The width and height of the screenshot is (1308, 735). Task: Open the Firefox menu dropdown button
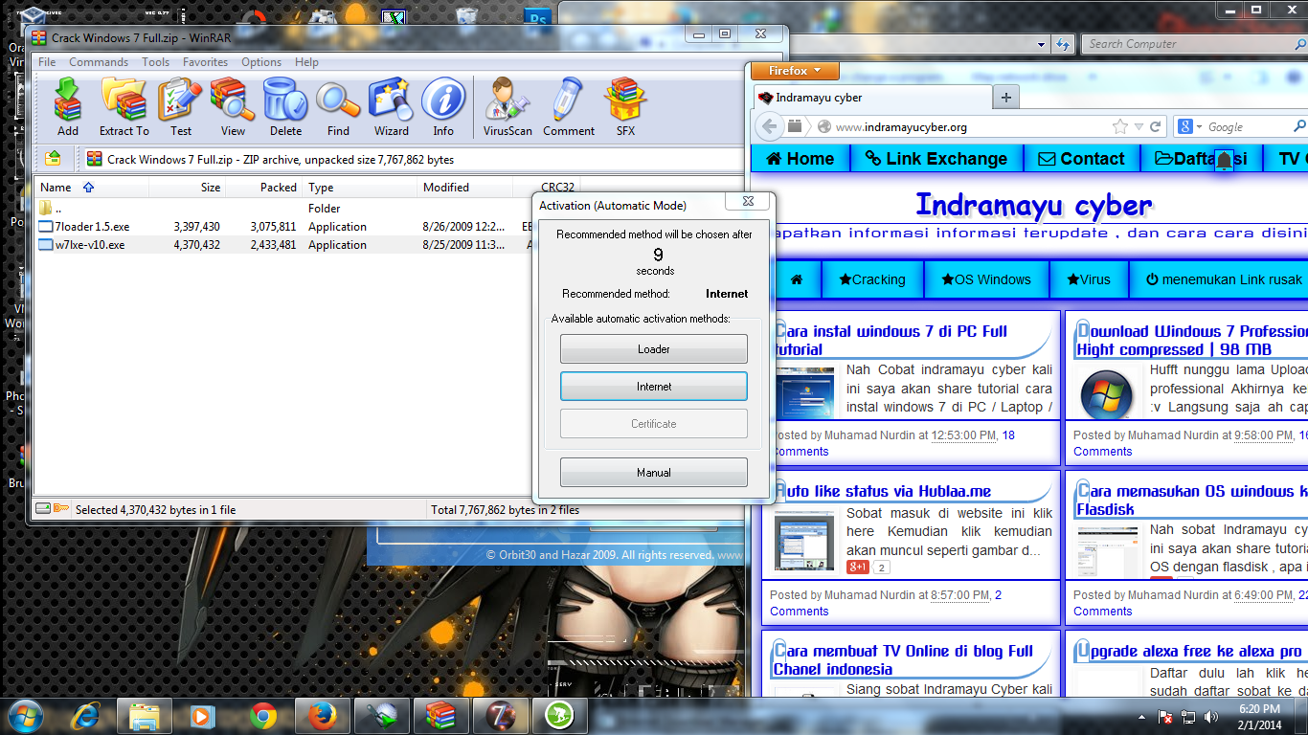point(795,71)
